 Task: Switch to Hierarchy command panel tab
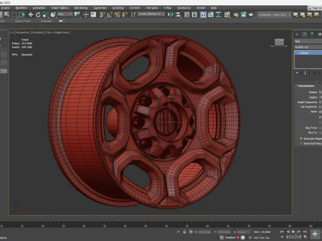(x=312, y=34)
